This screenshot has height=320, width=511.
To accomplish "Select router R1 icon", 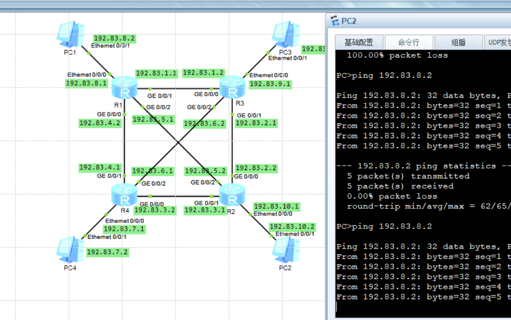I will click(124, 88).
